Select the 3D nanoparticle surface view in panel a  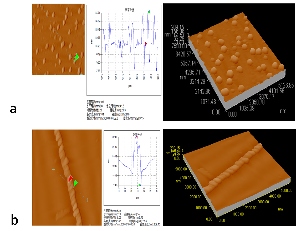point(237,63)
